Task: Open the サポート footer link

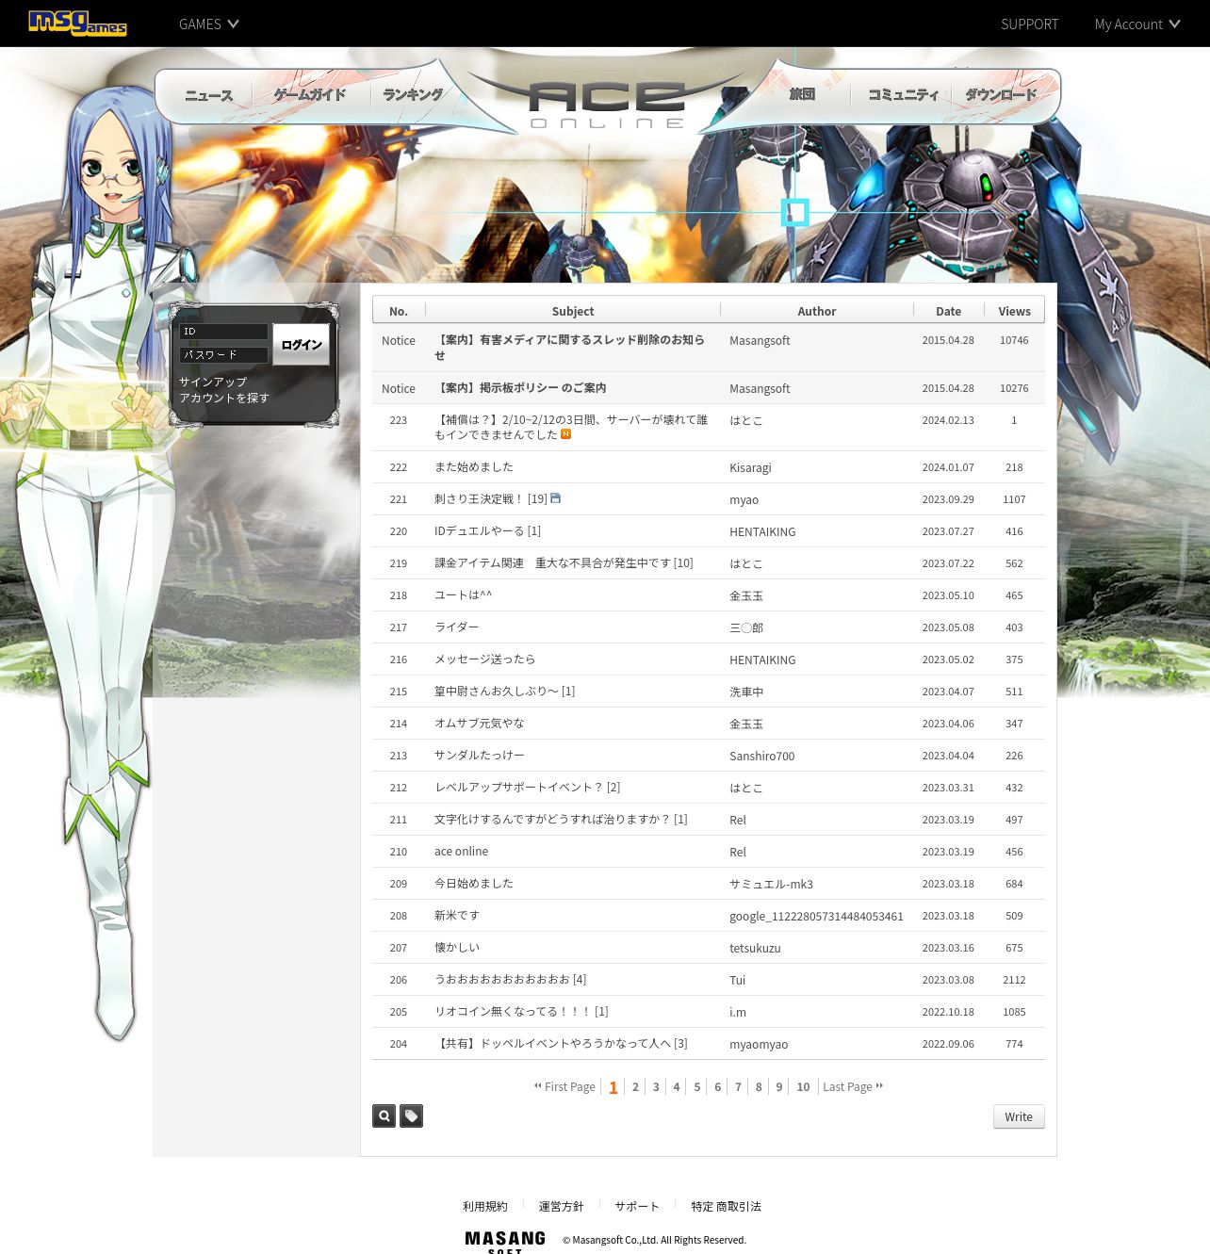Action: click(637, 1207)
